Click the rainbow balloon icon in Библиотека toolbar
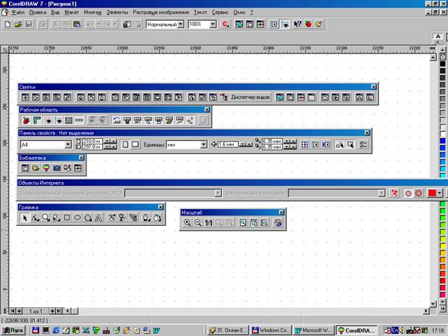The width and height of the screenshot is (448, 336). pyautogui.click(x=46, y=168)
